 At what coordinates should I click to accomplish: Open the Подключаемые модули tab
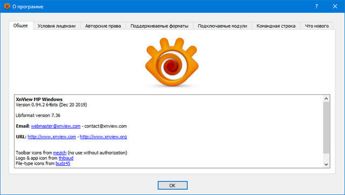pos(223,26)
